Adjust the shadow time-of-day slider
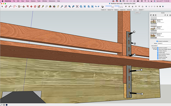The width and height of the screenshot is (171, 106). [119, 6]
